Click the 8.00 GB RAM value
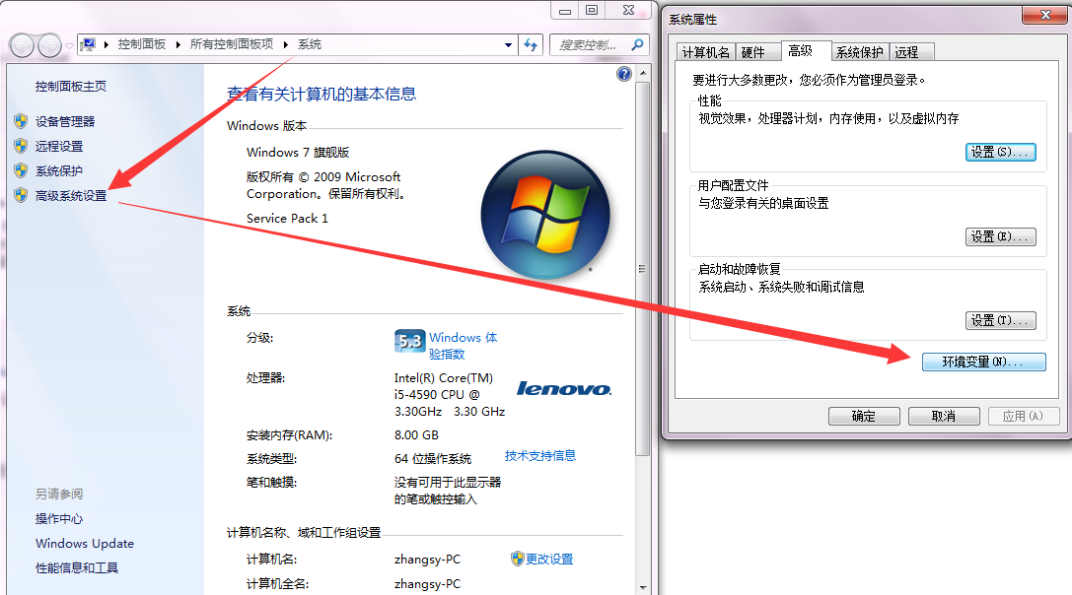 [416, 435]
